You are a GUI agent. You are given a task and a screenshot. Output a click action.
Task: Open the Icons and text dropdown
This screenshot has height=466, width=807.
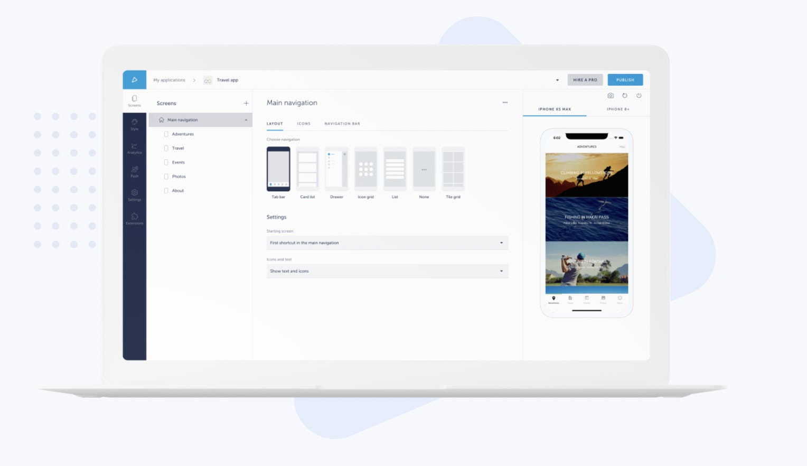387,271
